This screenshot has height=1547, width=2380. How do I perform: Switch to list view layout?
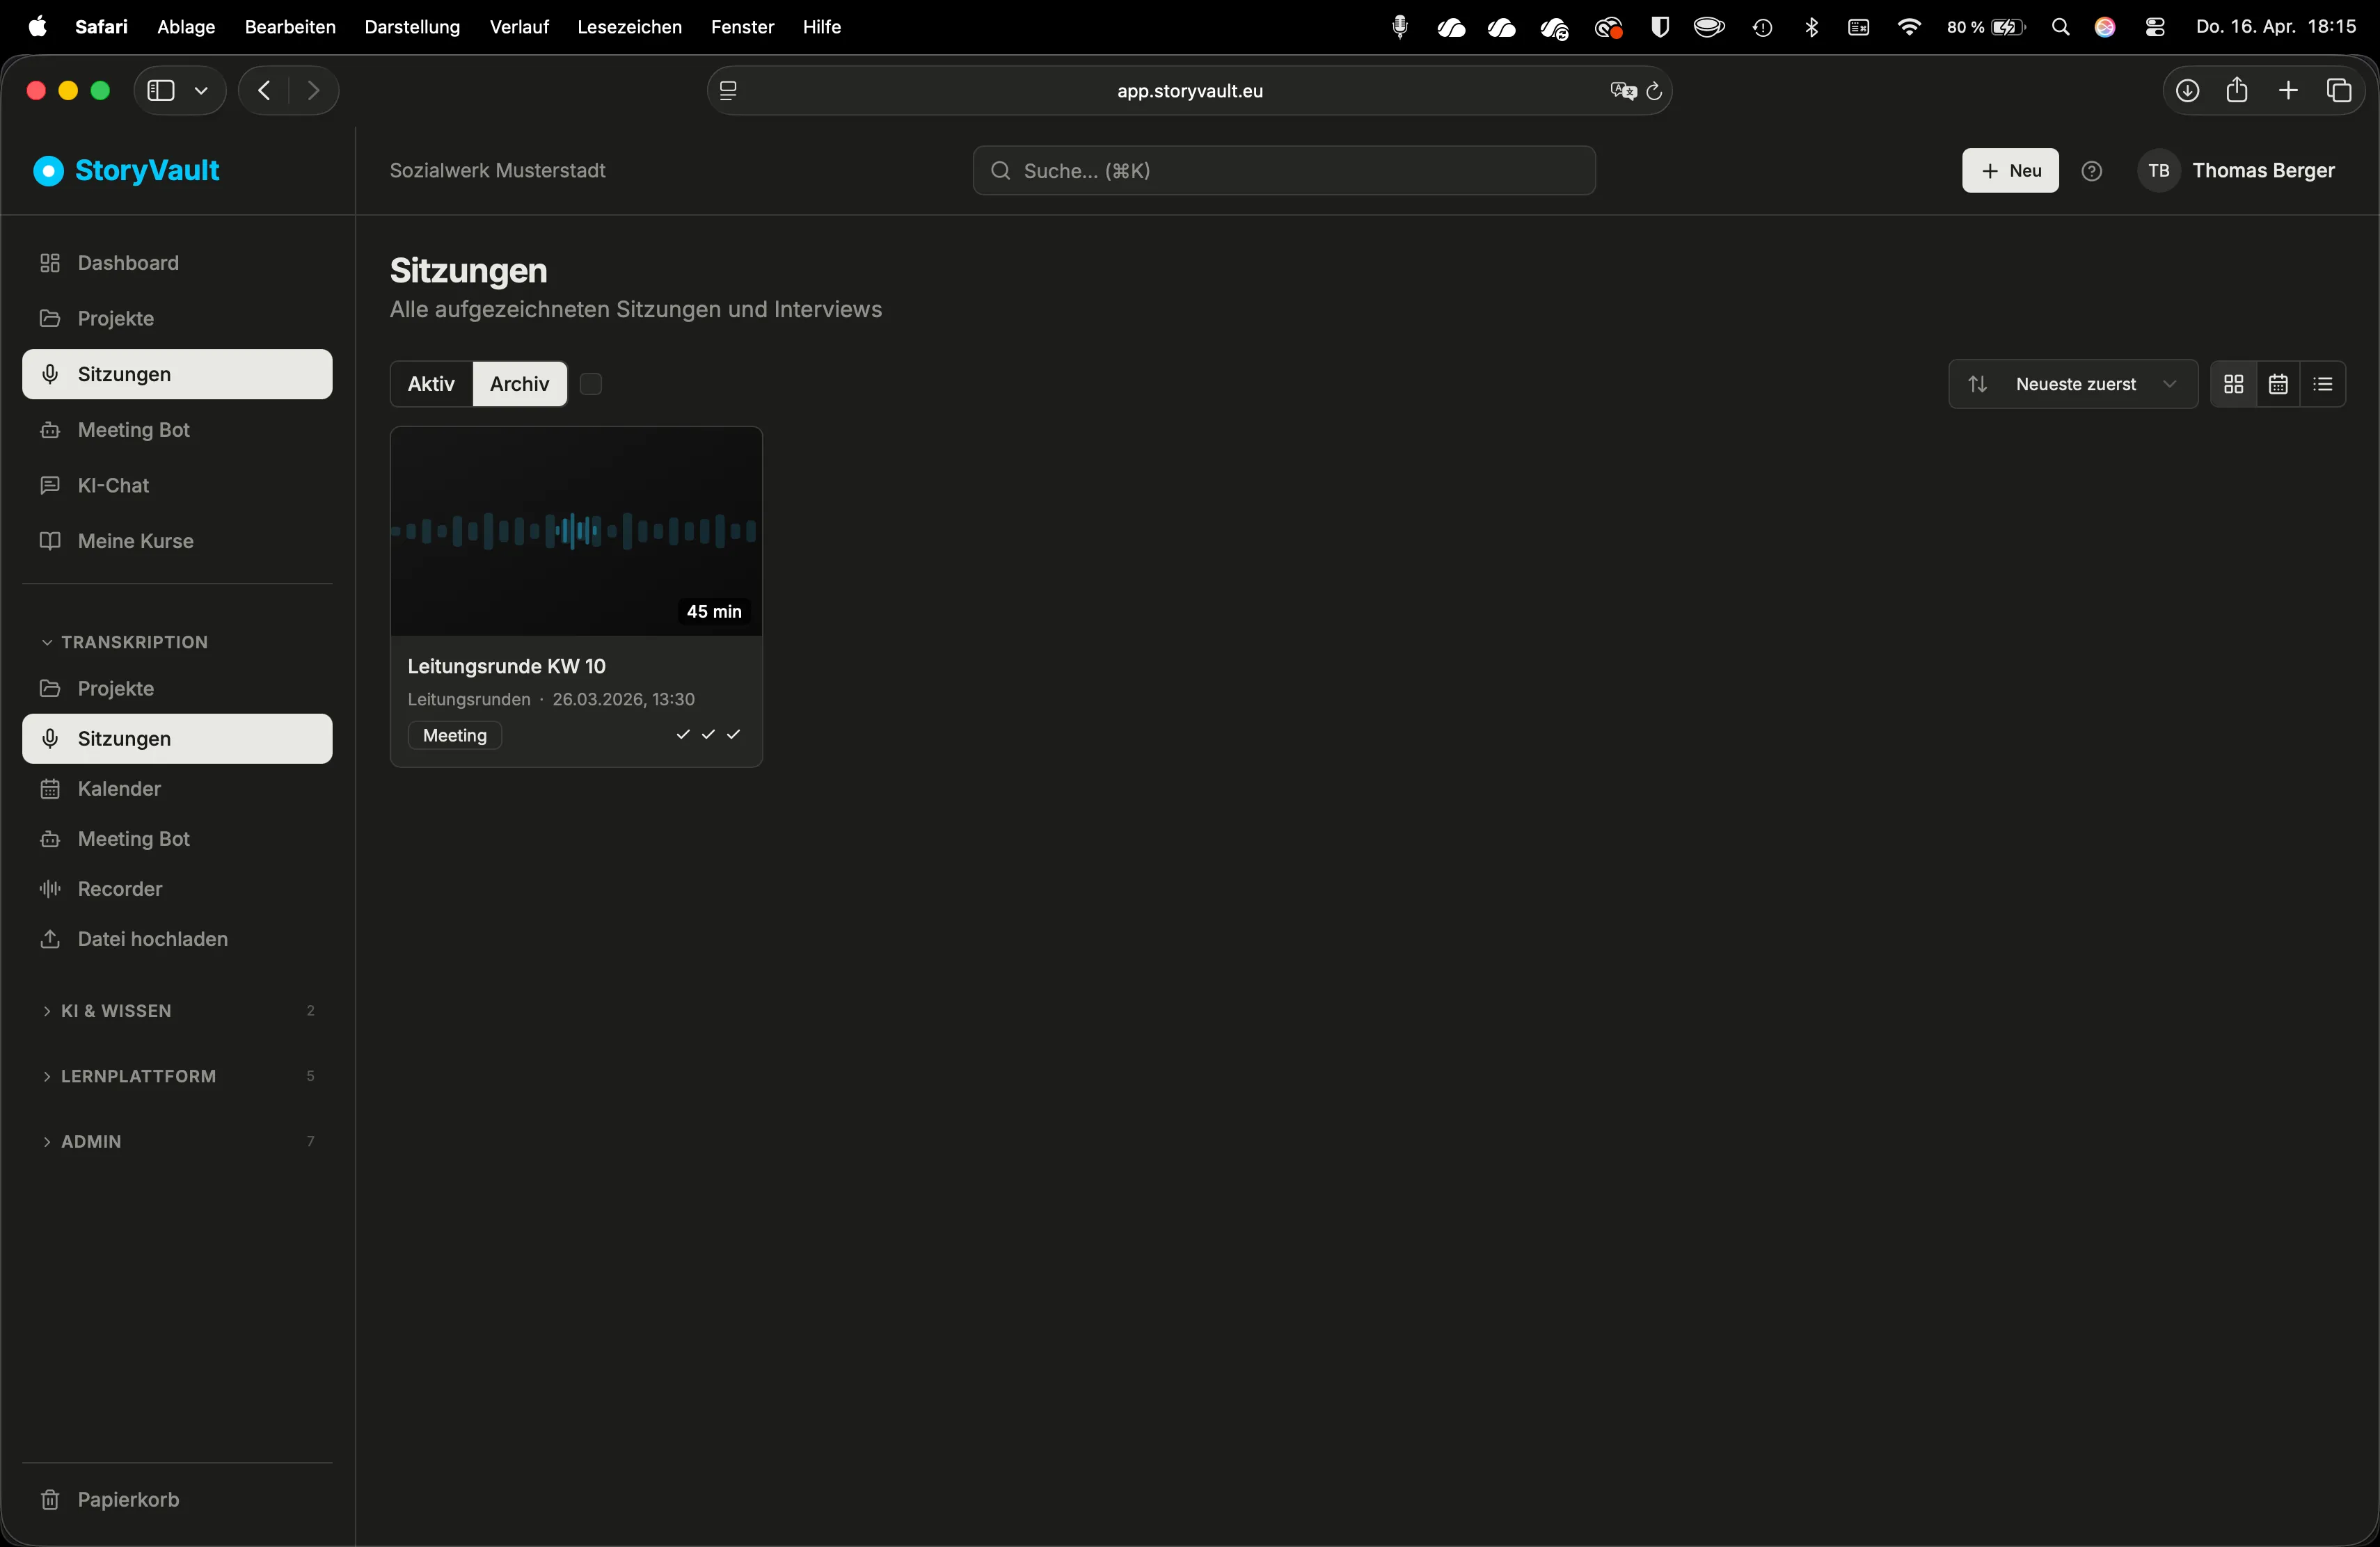point(2323,384)
